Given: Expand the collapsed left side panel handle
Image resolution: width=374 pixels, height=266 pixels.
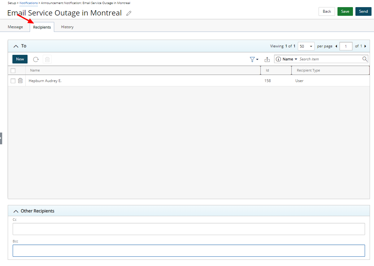Looking at the screenshot, I should pos(1,138).
